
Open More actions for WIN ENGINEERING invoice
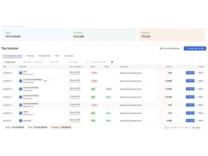click(x=200, y=105)
